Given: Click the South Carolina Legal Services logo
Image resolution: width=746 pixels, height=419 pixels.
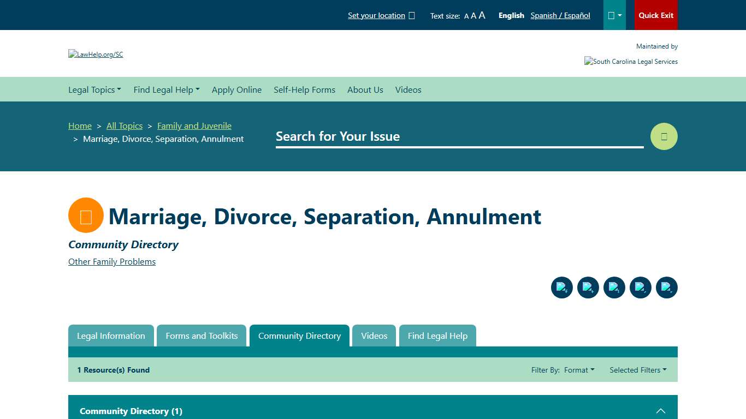Looking at the screenshot, I should click(631, 61).
